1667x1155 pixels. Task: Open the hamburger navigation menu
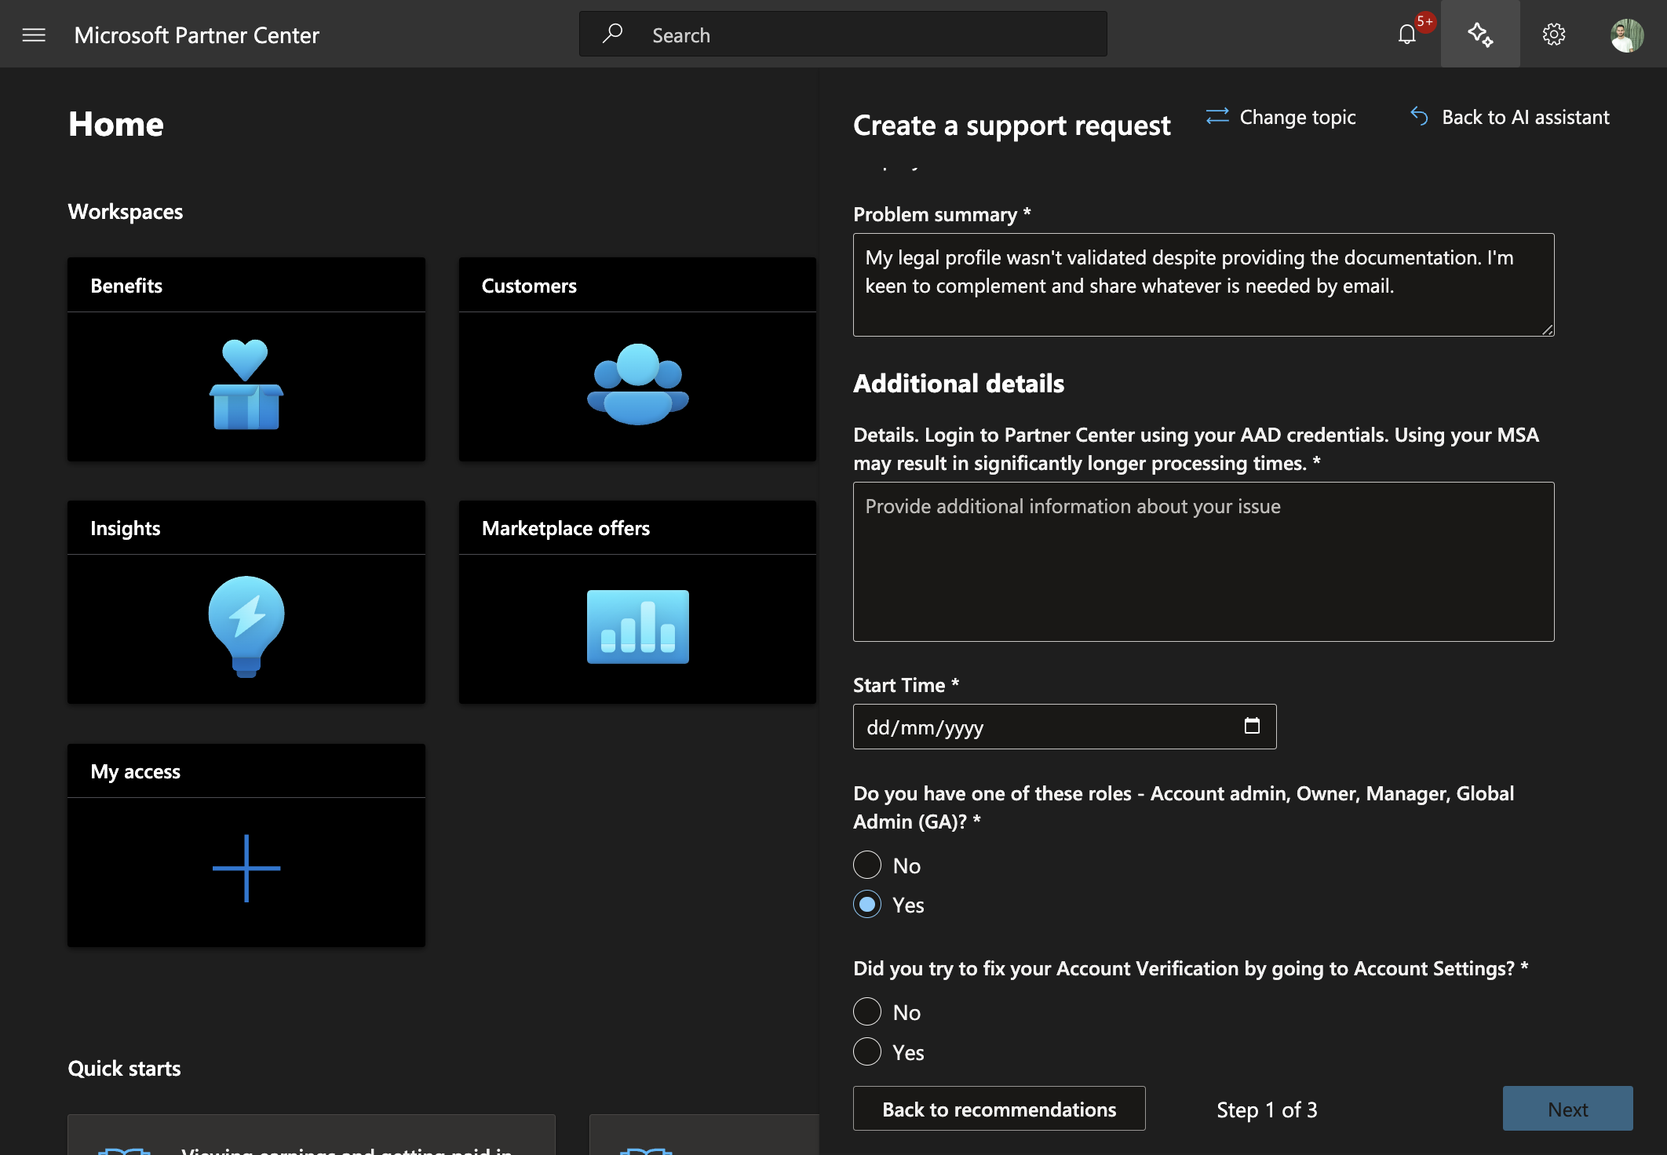[34, 35]
